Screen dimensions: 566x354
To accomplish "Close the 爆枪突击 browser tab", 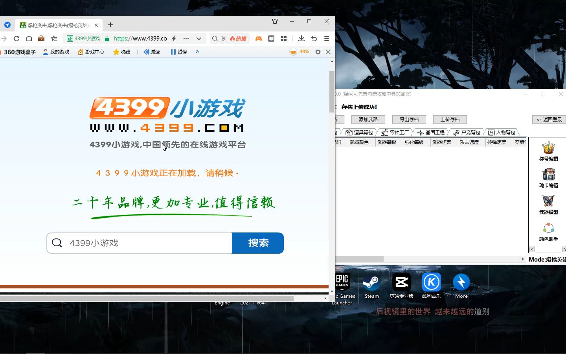I will point(96,25).
